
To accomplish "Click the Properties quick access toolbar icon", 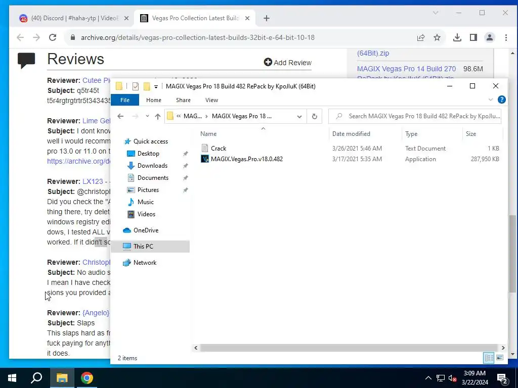I will 136,86.
